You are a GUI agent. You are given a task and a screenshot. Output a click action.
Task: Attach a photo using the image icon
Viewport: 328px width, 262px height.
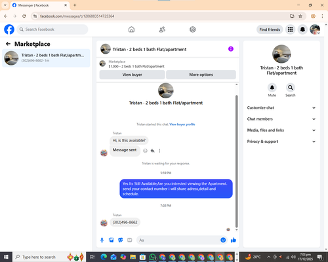pyautogui.click(x=112, y=240)
